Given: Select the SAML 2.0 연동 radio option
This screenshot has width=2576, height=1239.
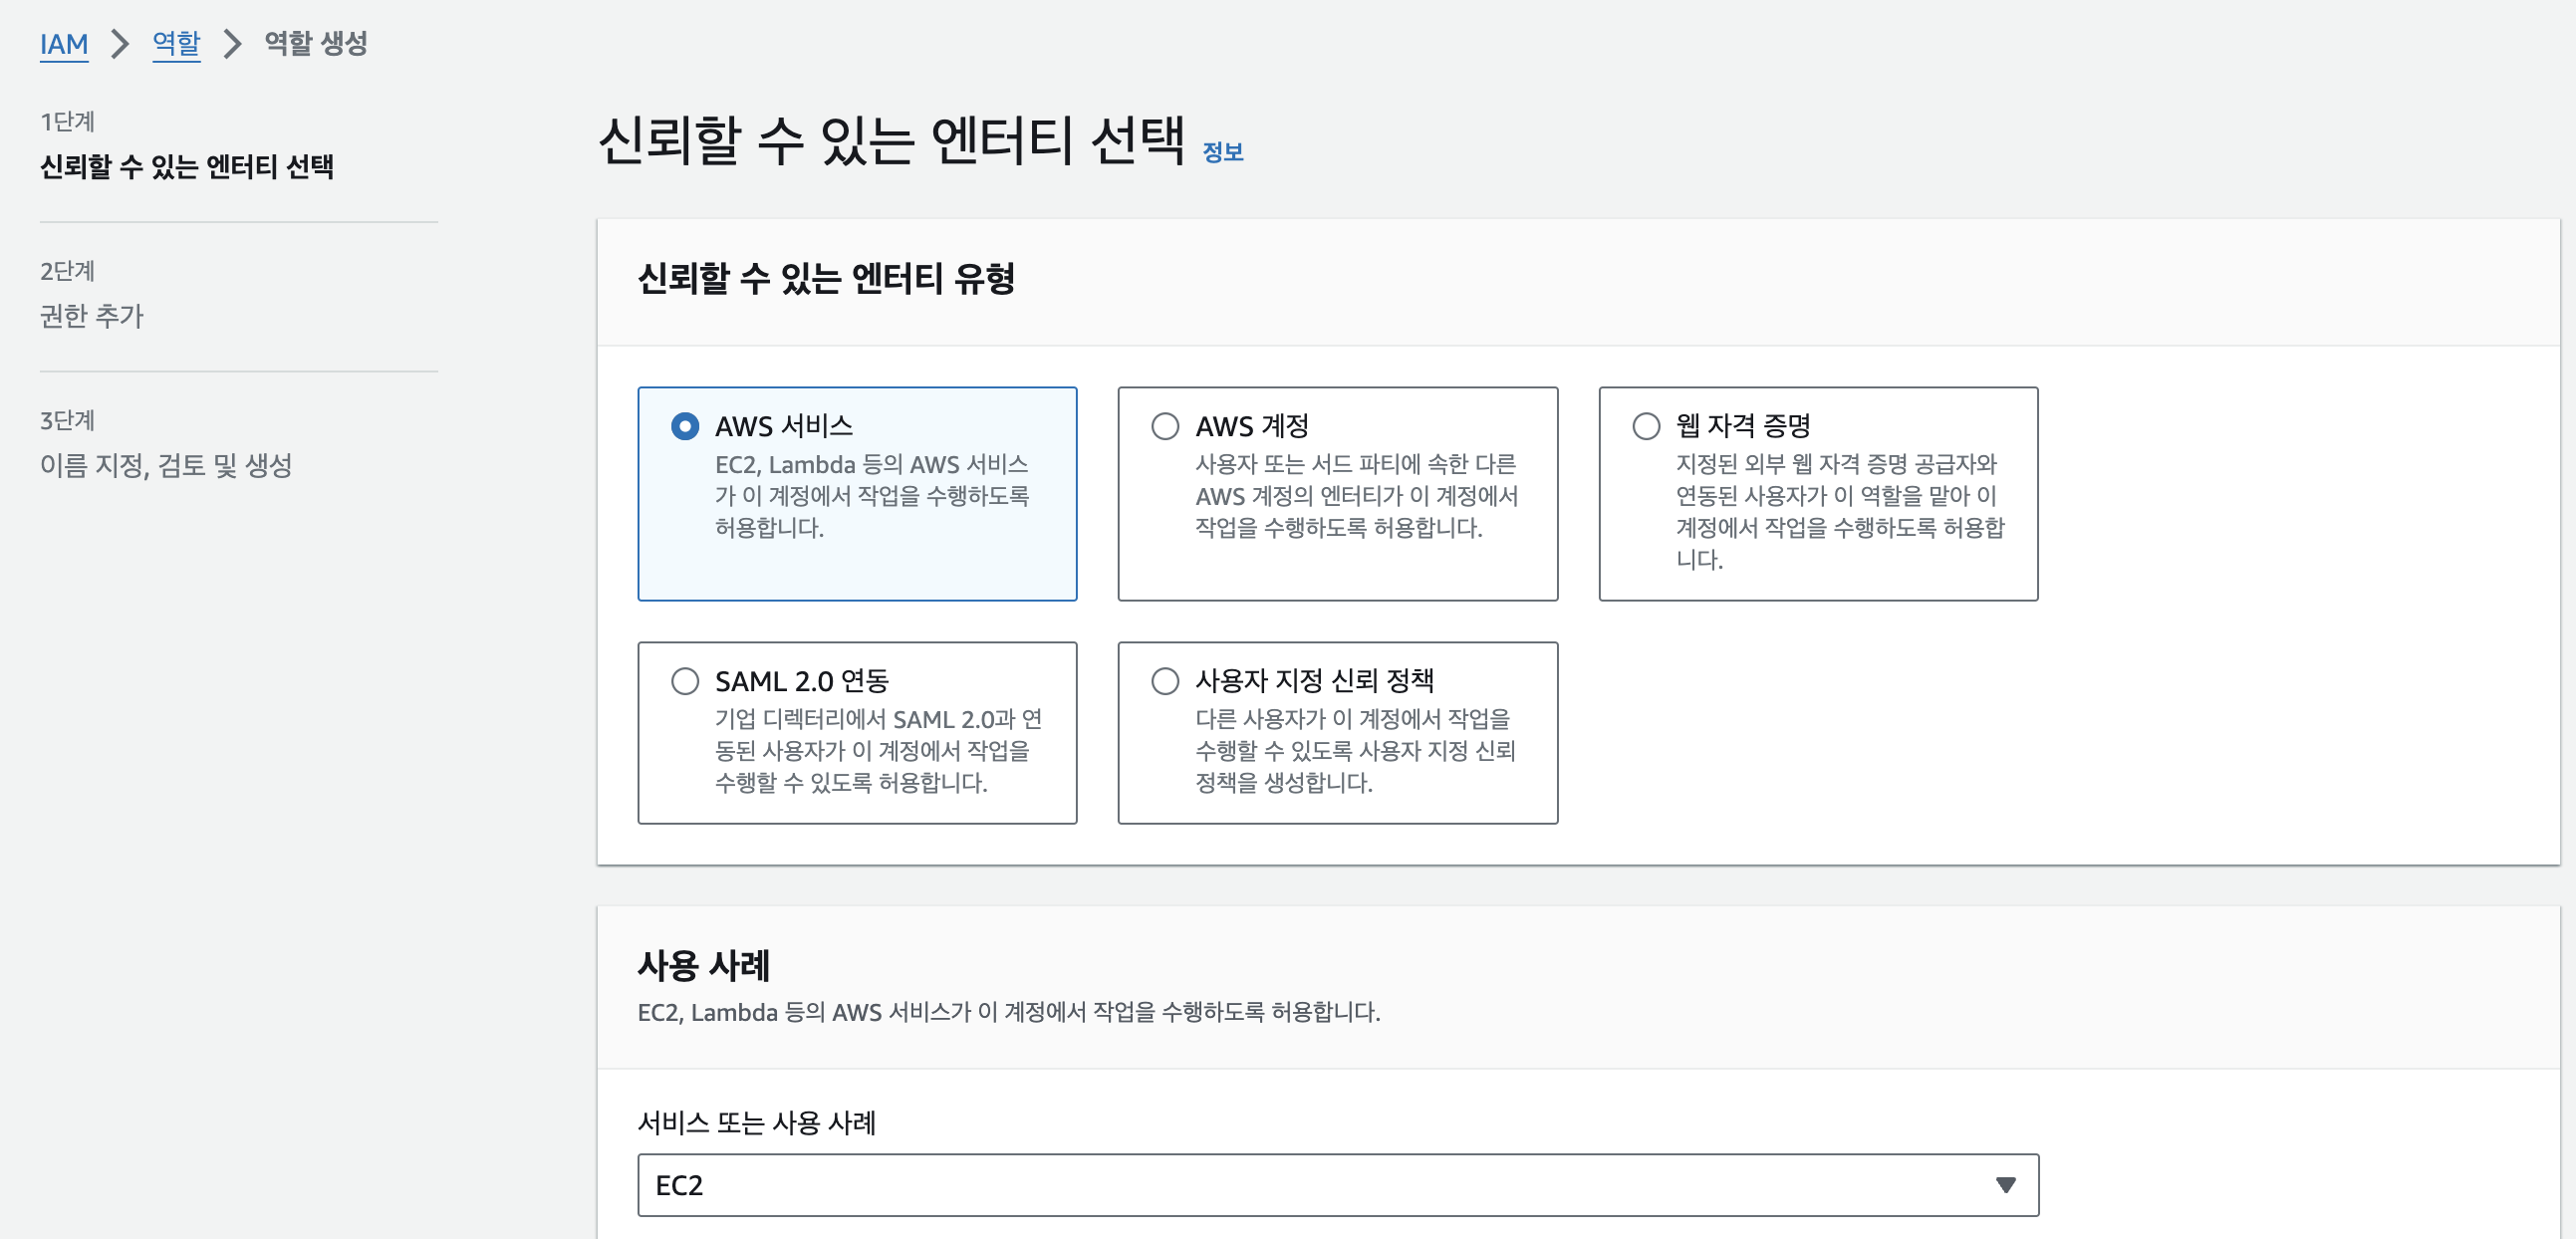Looking at the screenshot, I should click(x=685, y=682).
